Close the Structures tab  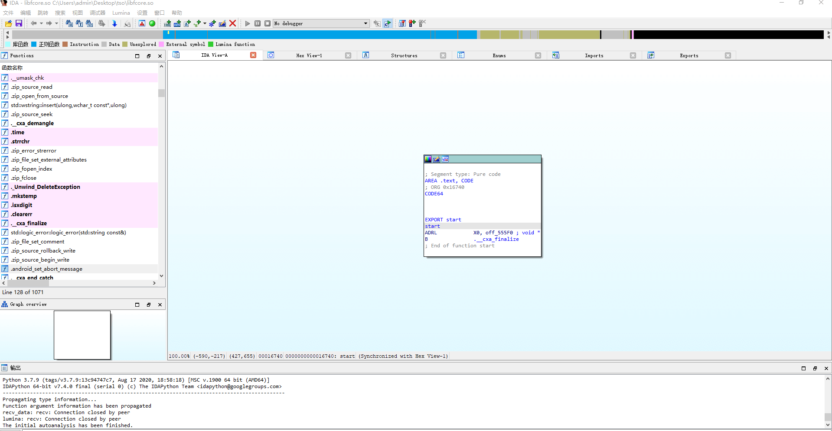click(x=443, y=55)
